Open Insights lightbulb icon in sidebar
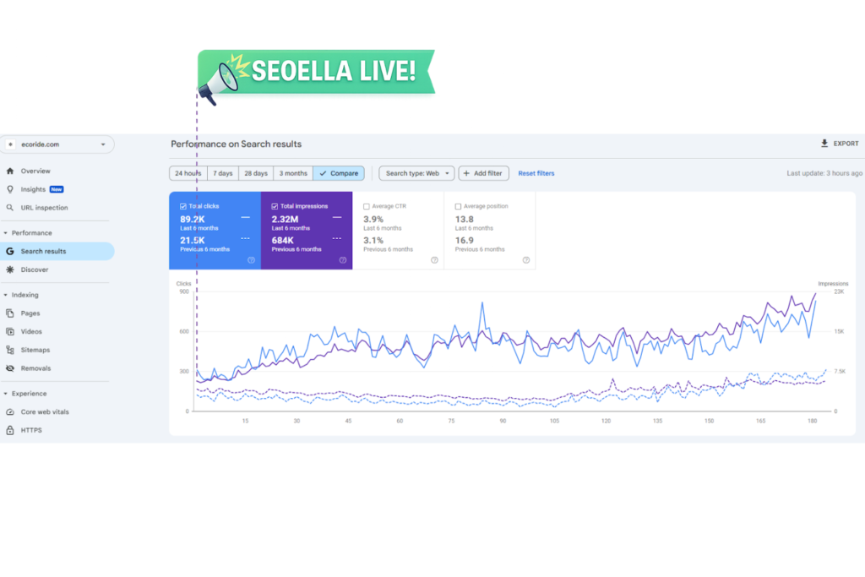Screen dimensions: 865x577 [x=10, y=190]
